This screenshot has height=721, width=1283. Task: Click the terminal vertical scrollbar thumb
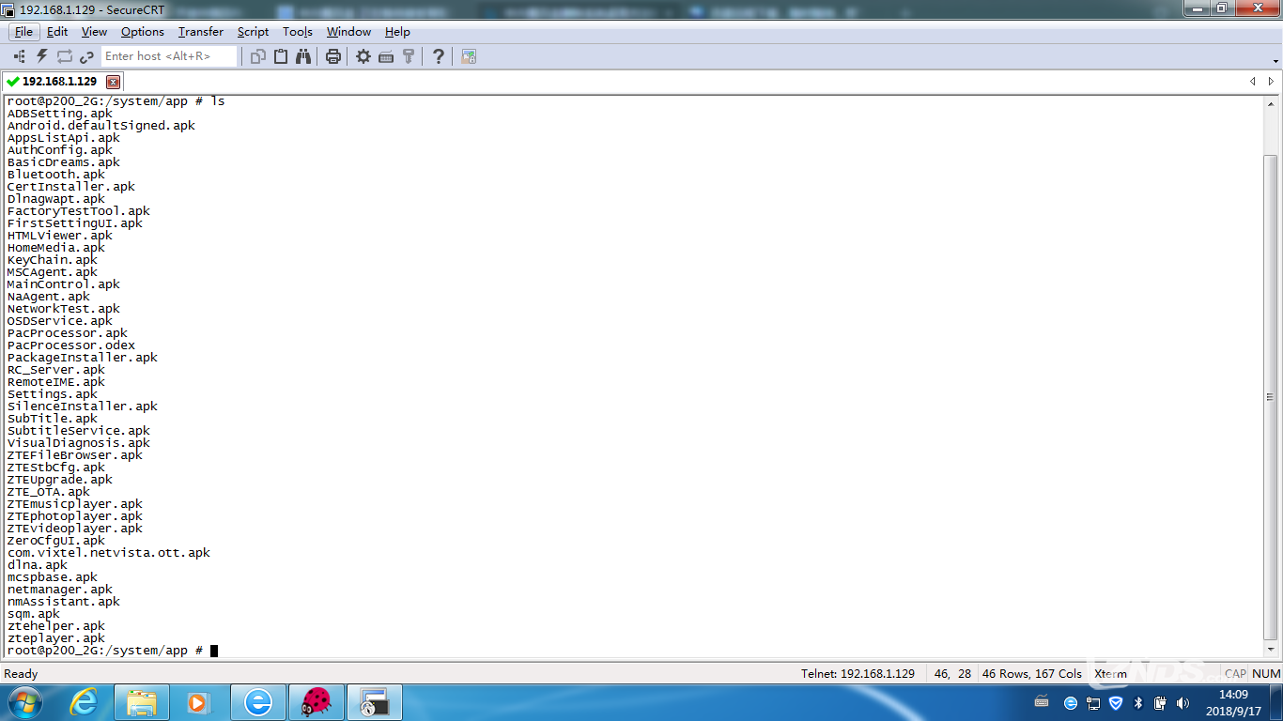(x=1270, y=397)
